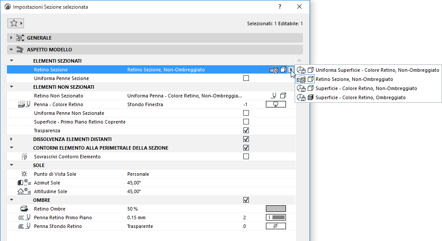
Task: Choose Superficie - Colore Retino, Non-Ombreggiato
Action: [x=368, y=88]
